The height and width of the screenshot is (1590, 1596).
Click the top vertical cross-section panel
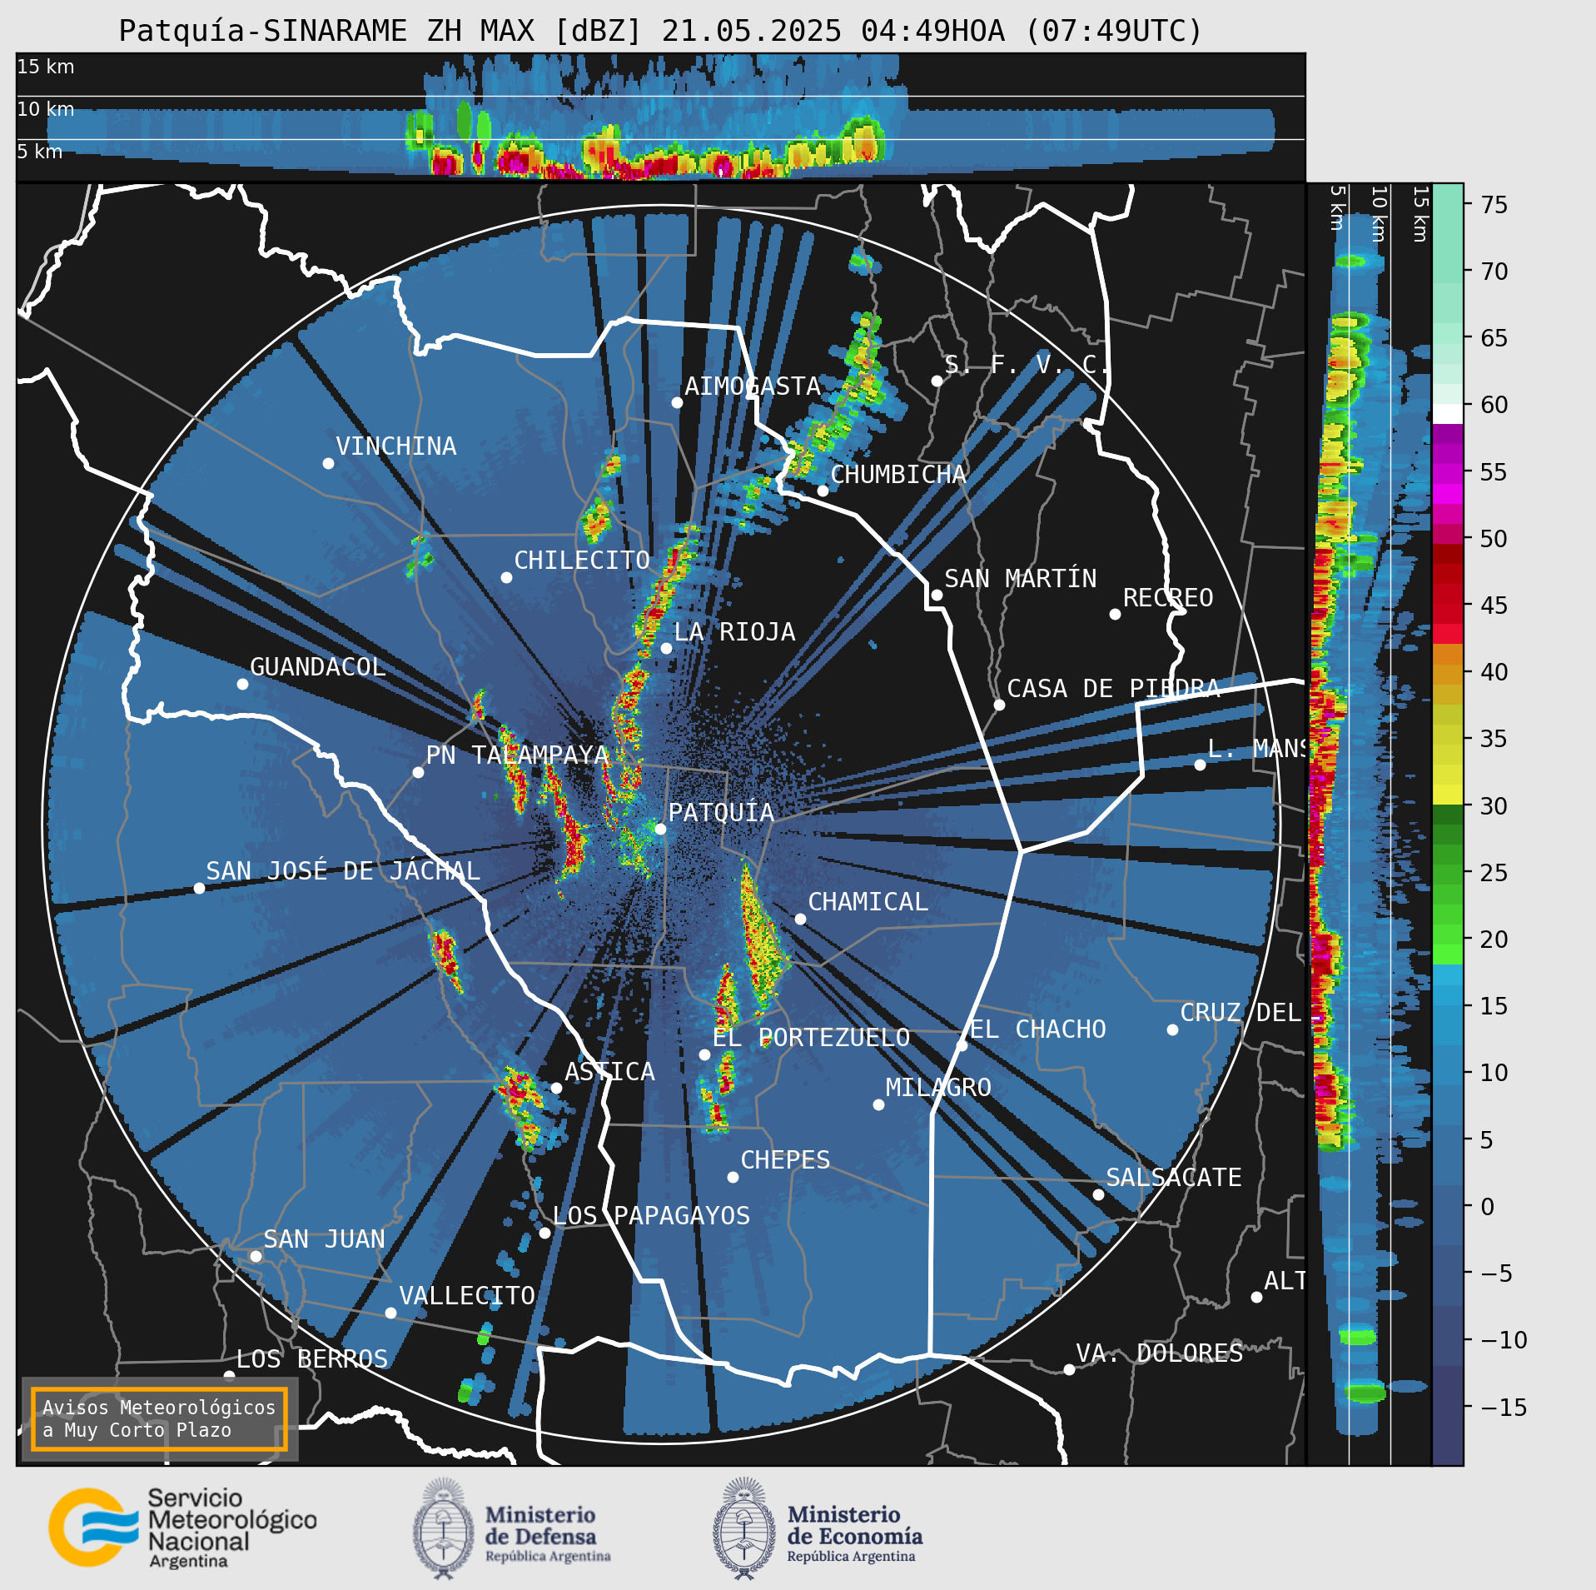pos(660,117)
